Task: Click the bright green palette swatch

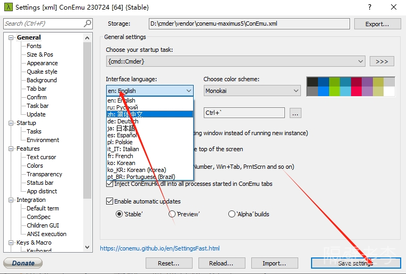Action: point(335,91)
